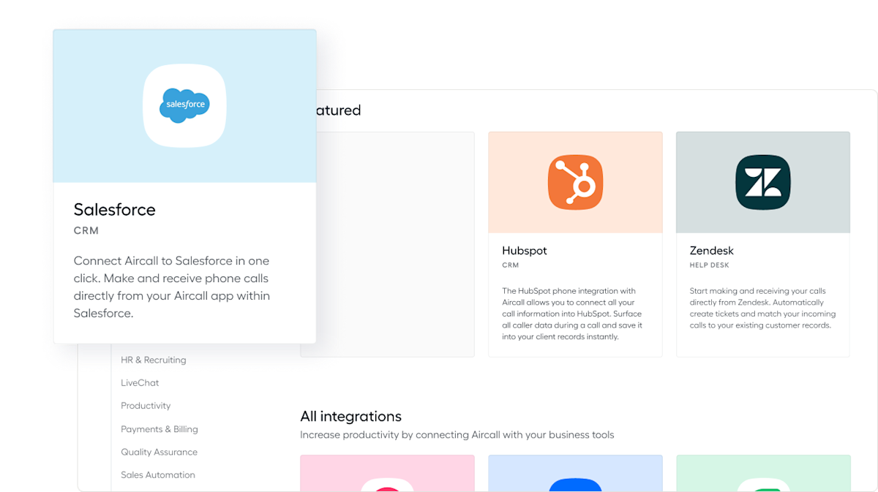Click the CRM label under Hubspot
Viewport: 878px width, 492px height.
[512, 266]
